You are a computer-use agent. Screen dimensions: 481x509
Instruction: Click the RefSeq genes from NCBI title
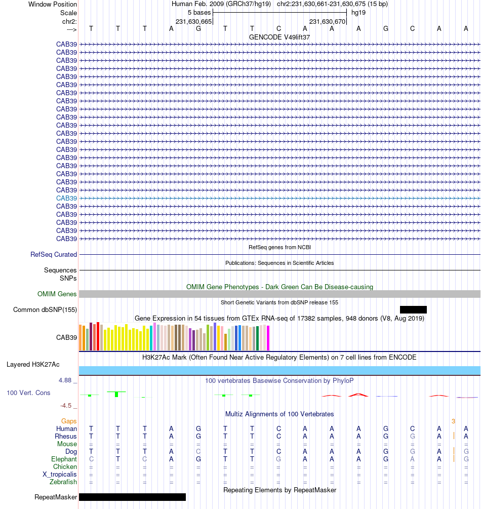pos(279,247)
